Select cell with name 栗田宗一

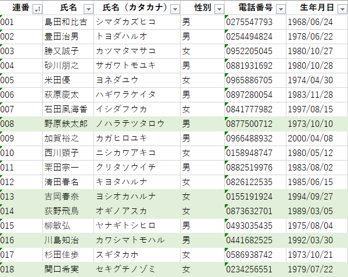[x=69, y=168]
